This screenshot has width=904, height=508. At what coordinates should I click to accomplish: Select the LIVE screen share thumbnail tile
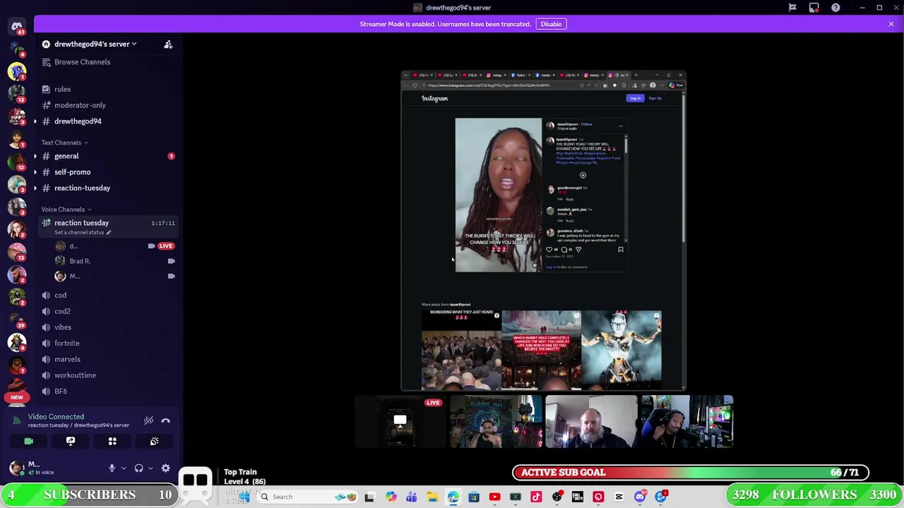click(x=400, y=422)
